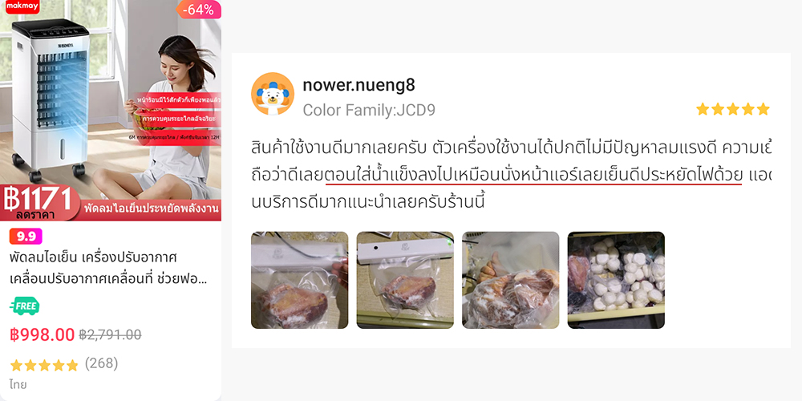Open the third review photo of bagged meat
Screen dimensions: 802x401
(x=510, y=280)
